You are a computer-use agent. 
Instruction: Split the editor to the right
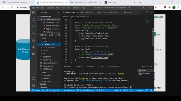tap(147, 12)
